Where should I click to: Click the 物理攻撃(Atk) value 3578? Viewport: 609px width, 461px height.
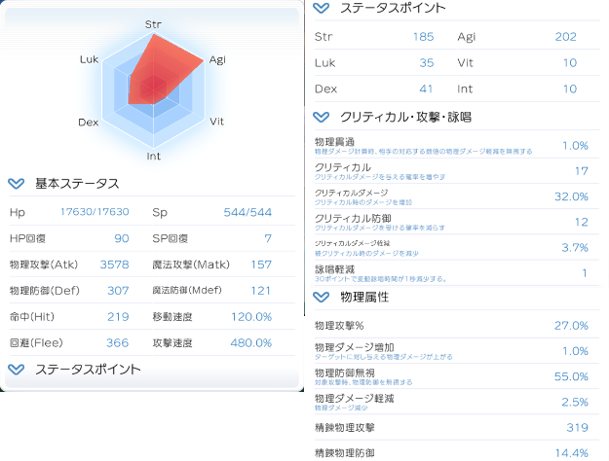click(115, 265)
